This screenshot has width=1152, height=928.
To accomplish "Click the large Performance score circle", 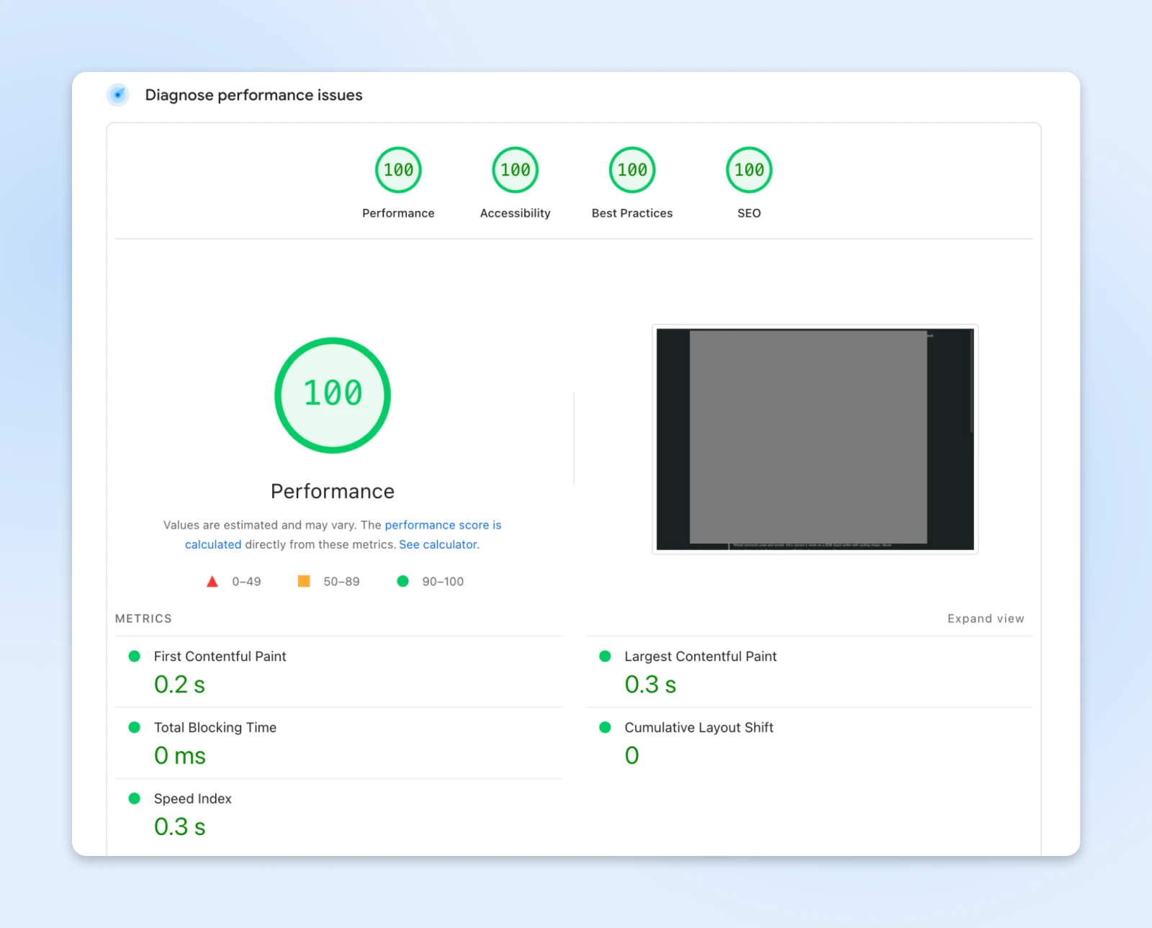I will click(333, 395).
